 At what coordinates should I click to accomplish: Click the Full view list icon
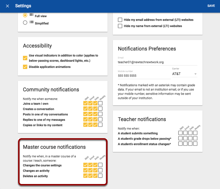pos(32,15)
